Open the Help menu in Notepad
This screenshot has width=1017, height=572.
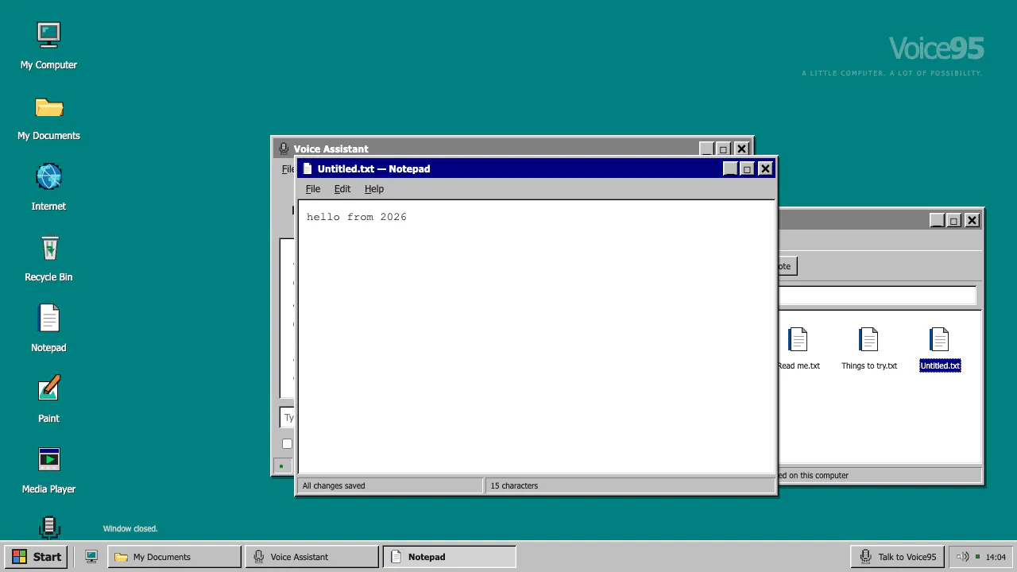[374, 189]
